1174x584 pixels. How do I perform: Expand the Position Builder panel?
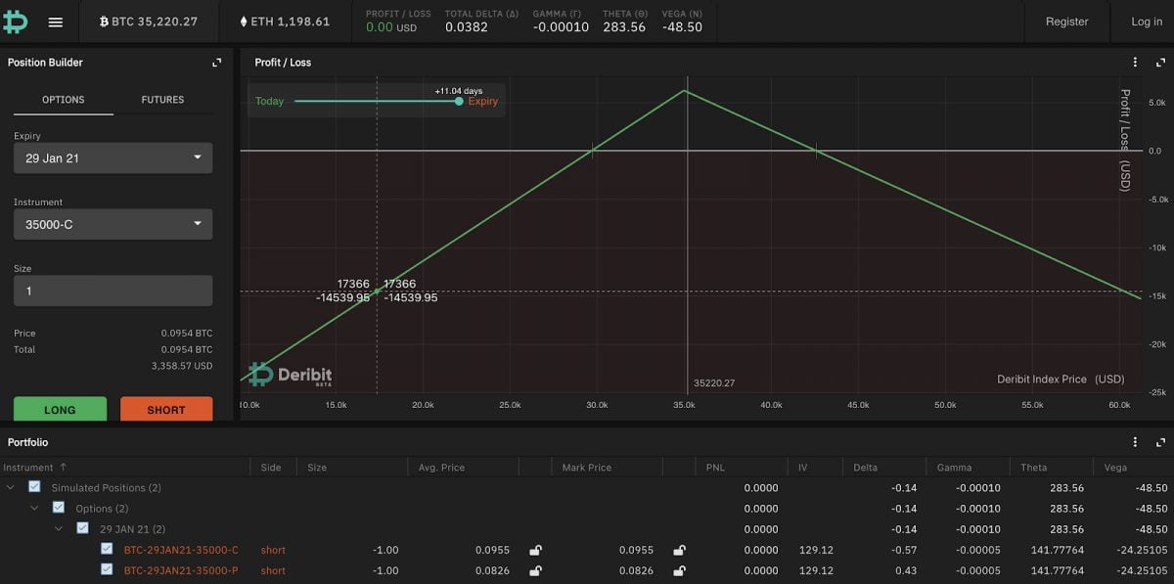(216, 62)
